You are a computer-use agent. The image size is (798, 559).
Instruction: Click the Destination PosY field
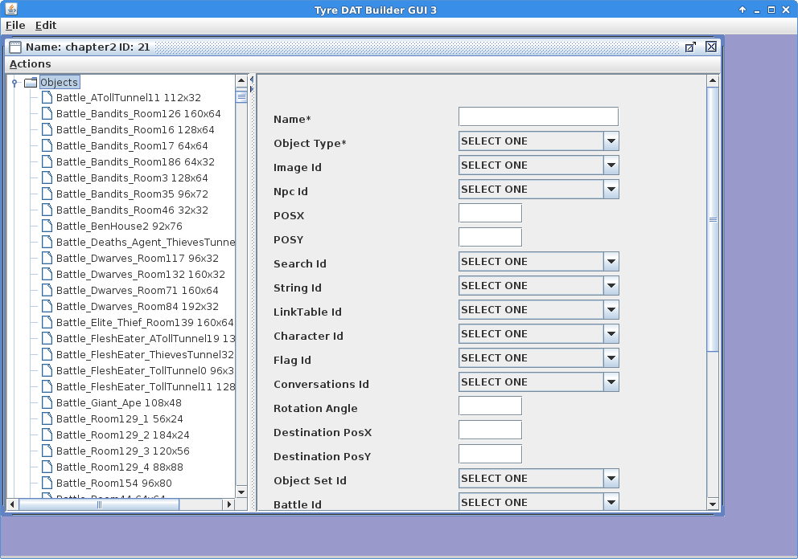[490, 455]
